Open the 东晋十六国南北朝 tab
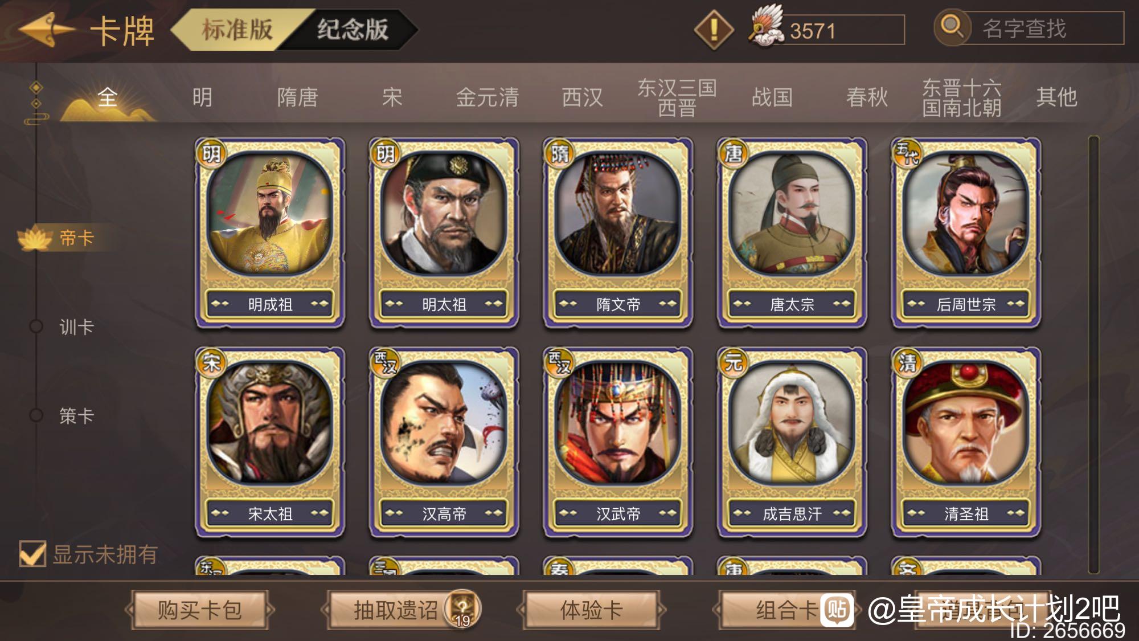This screenshot has width=1139, height=641. click(x=961, y=97)
